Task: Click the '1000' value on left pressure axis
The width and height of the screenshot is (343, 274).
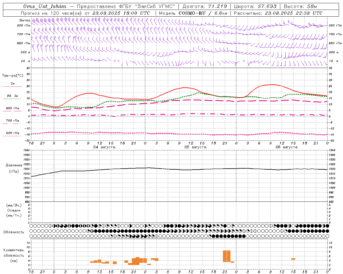Action: point(26,188)
